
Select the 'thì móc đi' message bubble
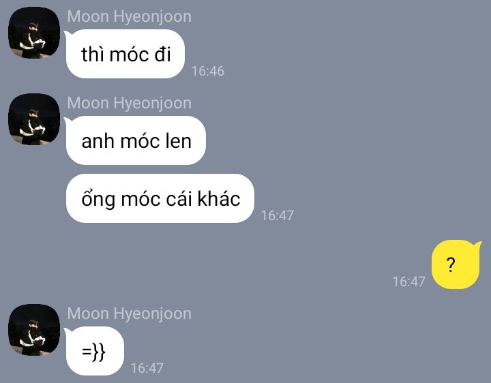tap(125, 54)
